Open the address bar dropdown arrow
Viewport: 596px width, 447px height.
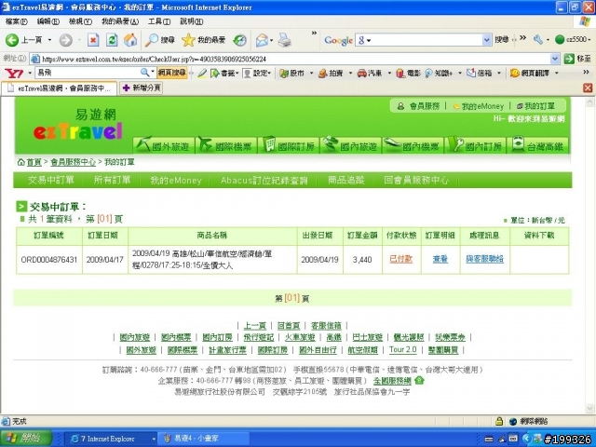tap(555, 59)
